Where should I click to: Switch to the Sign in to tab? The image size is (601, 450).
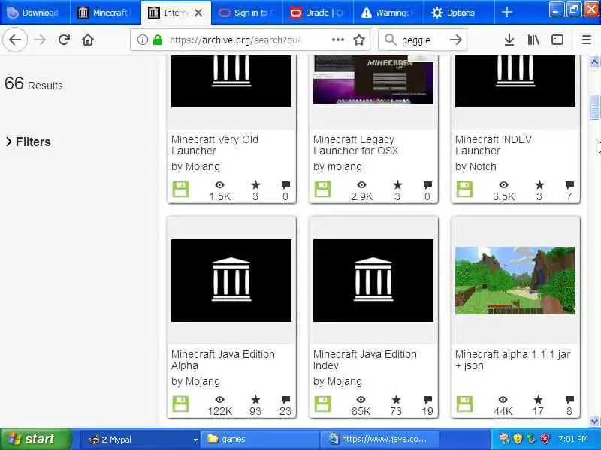click(x=246, y=13)
